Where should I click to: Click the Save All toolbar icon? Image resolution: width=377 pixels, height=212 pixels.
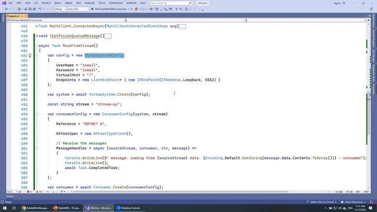pos(34,9)
